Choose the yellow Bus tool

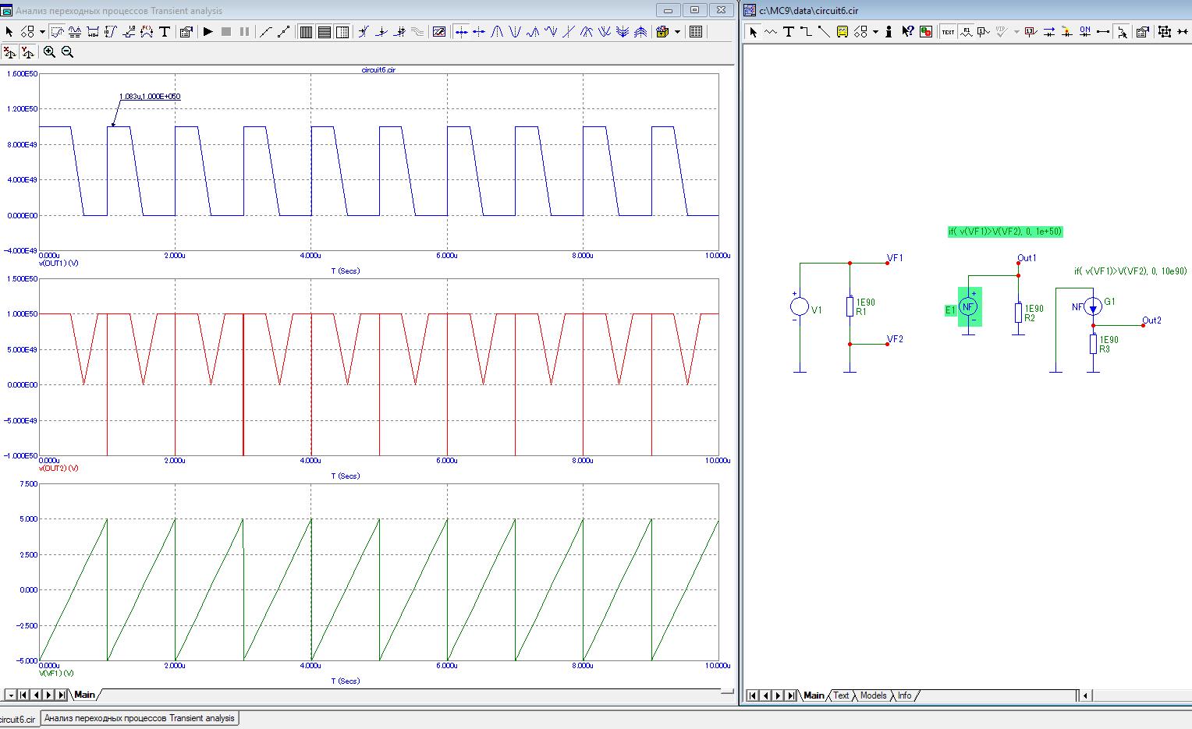pyautogui.click(x=842, y=32)
